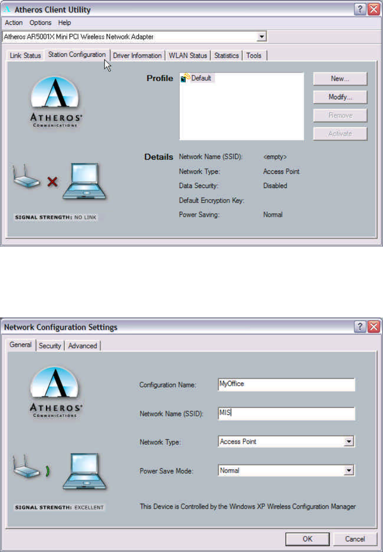Click Cancel in Network Configuration Settings

(355, 539)
